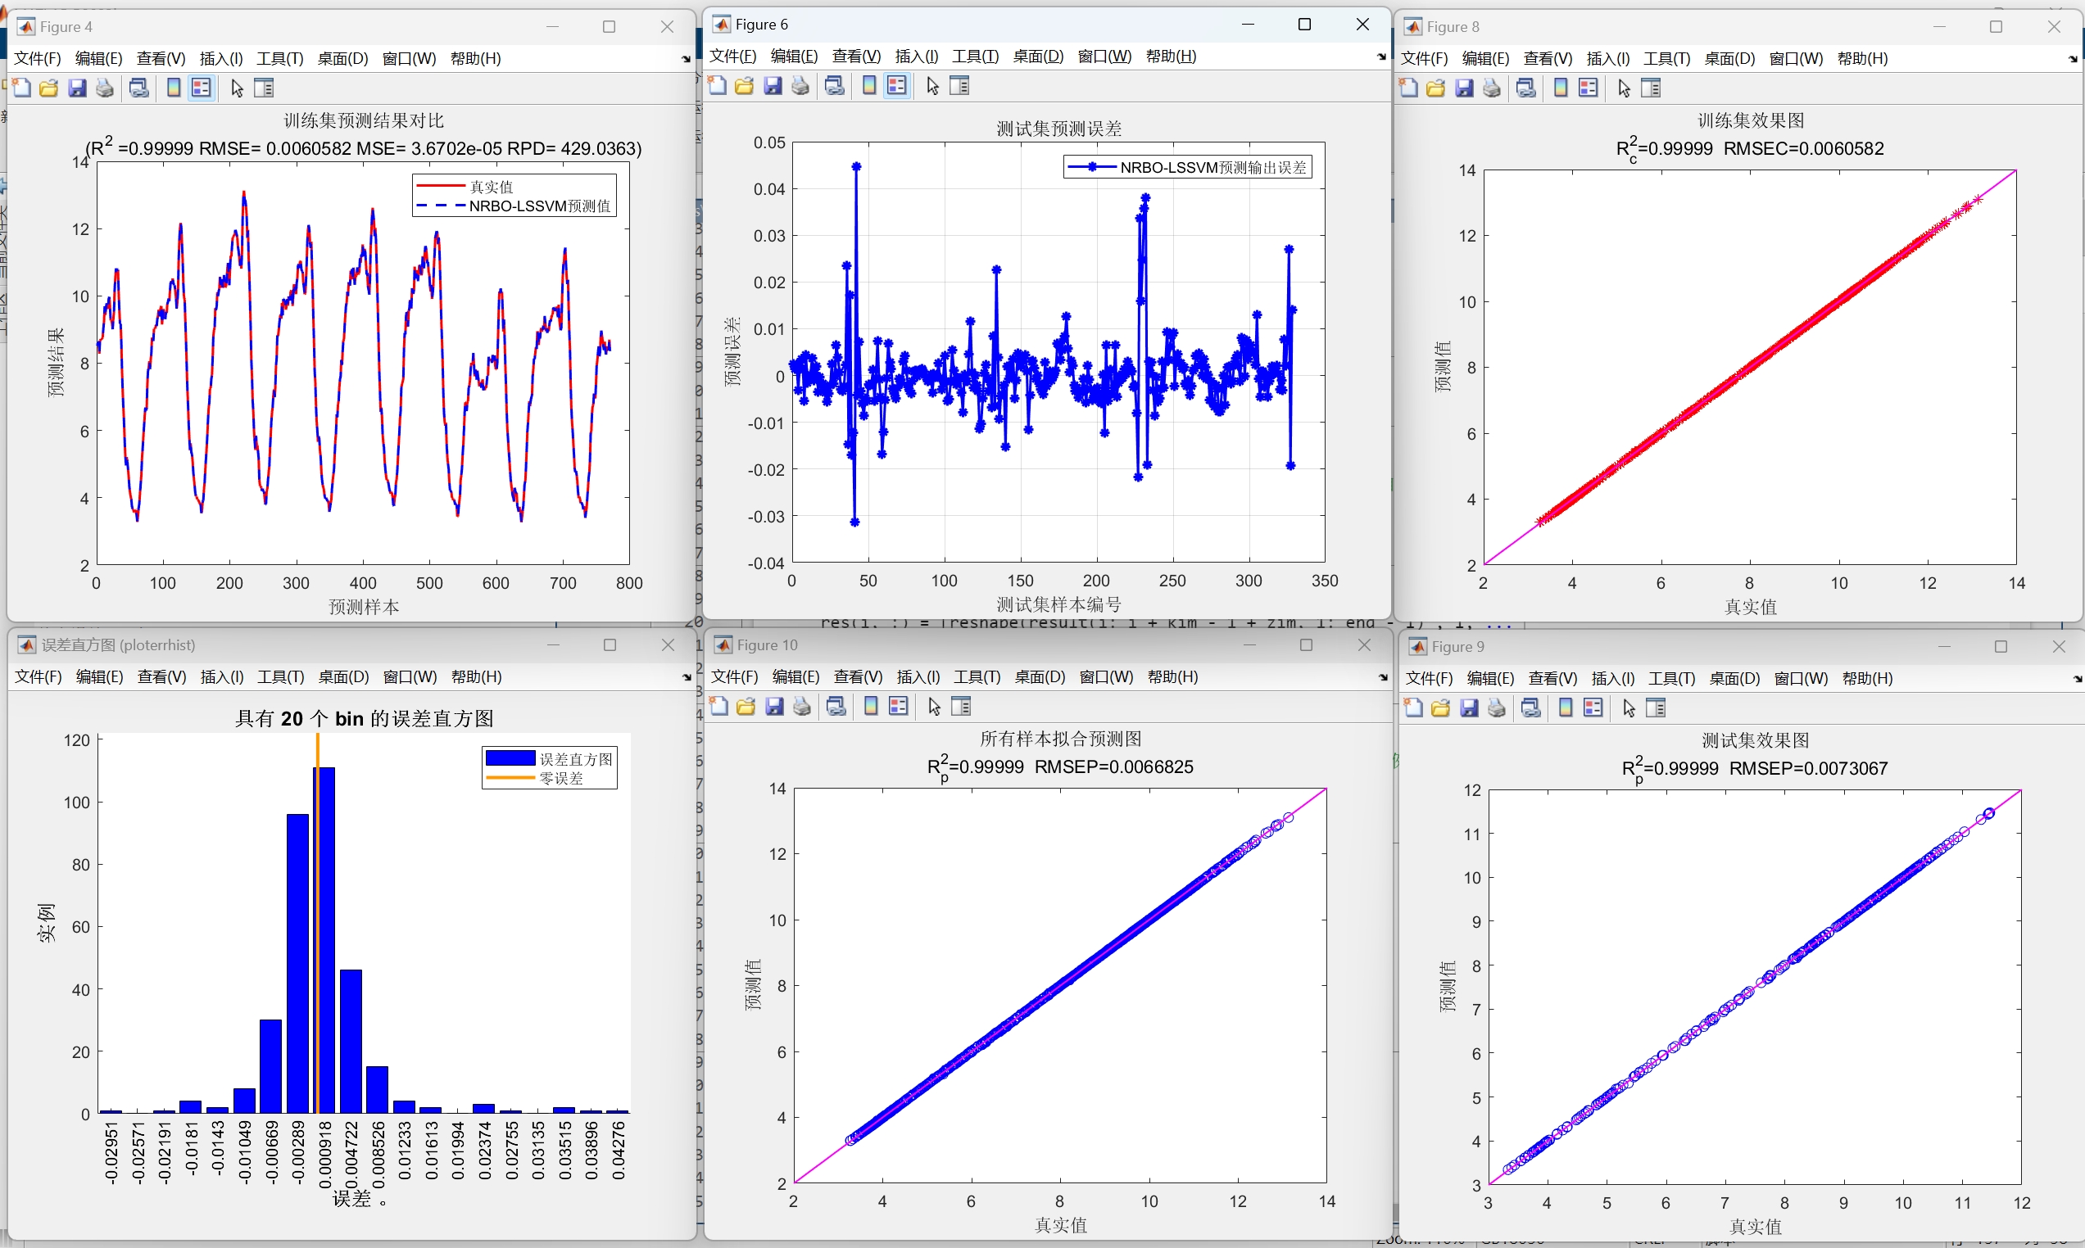Click Link Plot icon in Figure 9 toolbar
The width and height of the screenshot is (2085, 1248).
tap(1530, 708)
